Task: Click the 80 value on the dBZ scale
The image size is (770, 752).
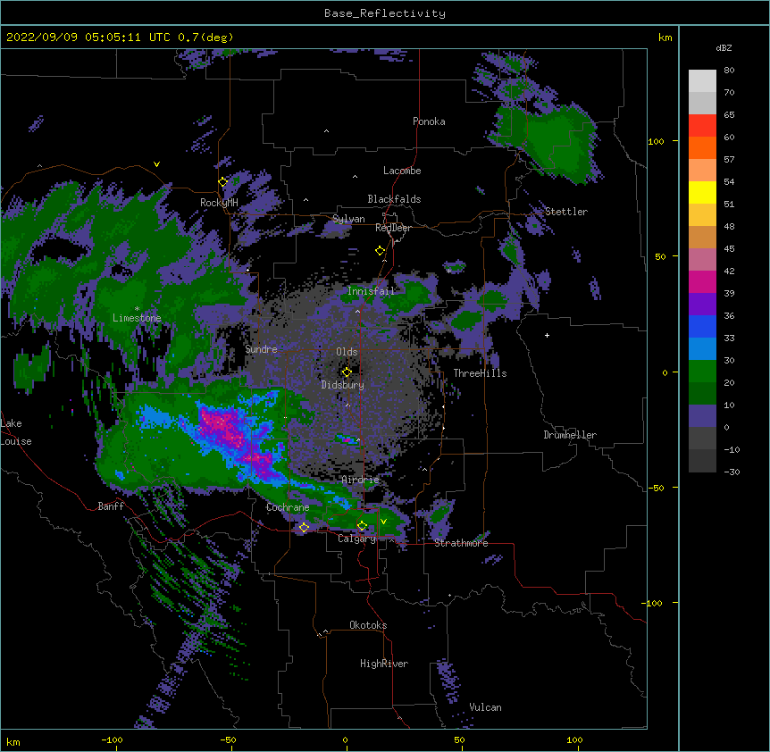Action: 729,71
